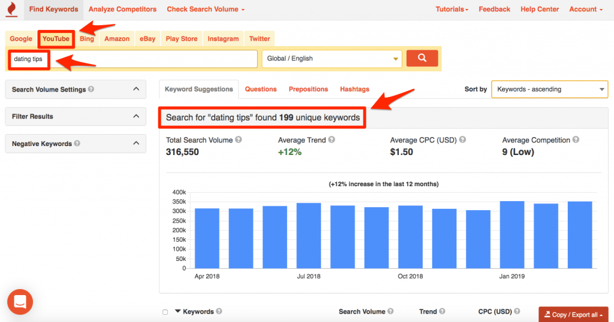
Task: Select the eBay platform tab
Action: pos(148,39)
